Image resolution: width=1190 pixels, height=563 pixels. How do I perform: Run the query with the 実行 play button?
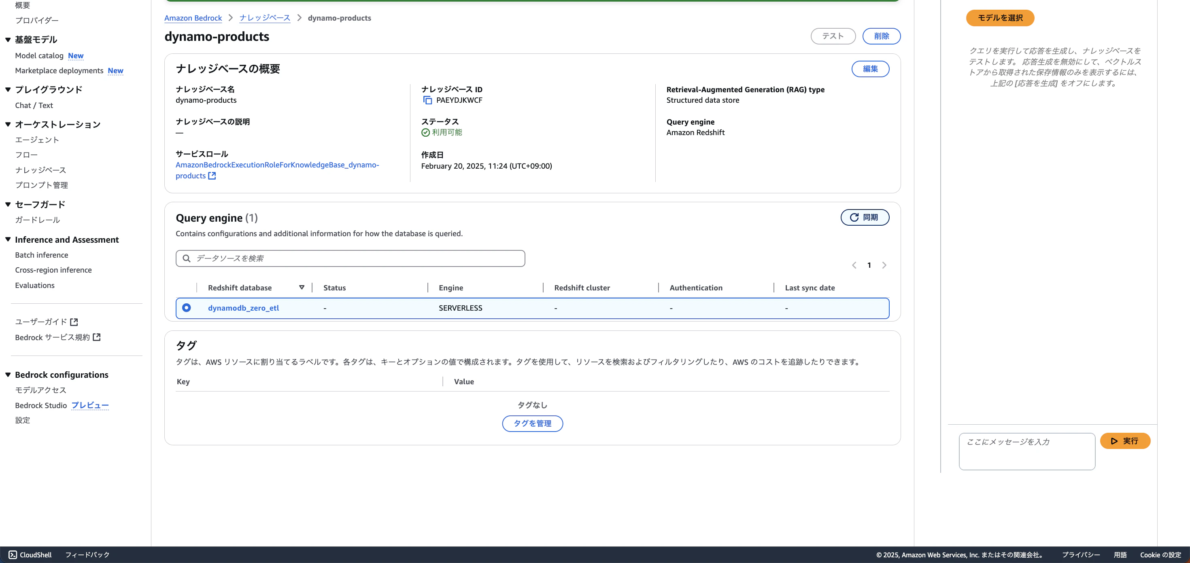point(1125,441)
